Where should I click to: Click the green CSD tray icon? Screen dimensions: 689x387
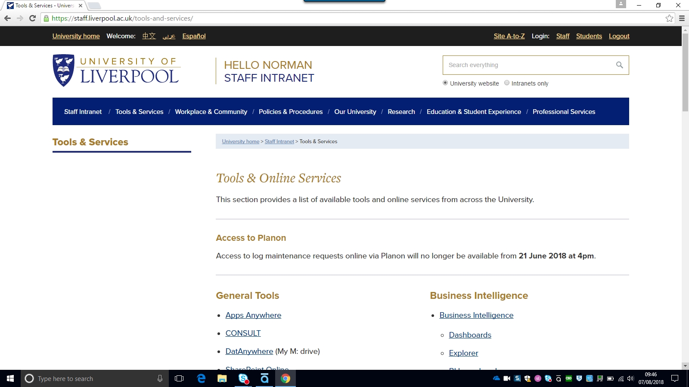click(569, 378)
